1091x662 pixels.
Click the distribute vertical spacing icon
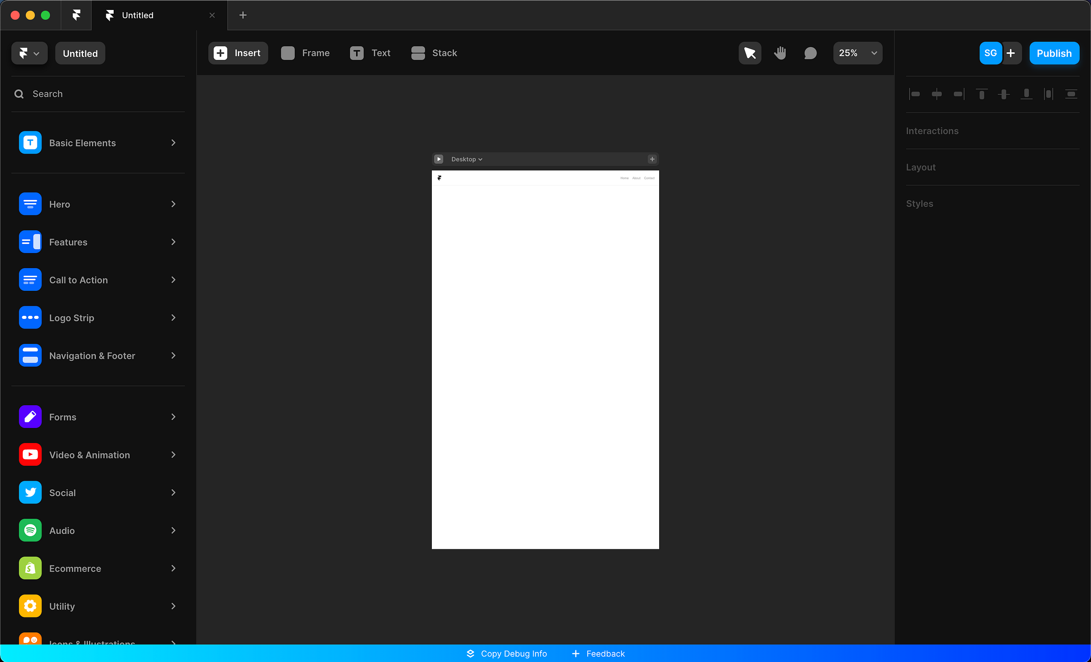click(x=1071, y=94)
